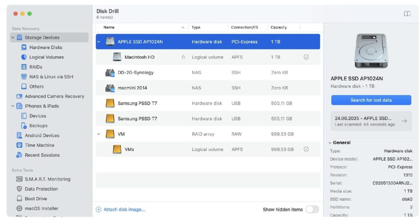
Task: Collapse the General details section
Action: coord(330,143)
